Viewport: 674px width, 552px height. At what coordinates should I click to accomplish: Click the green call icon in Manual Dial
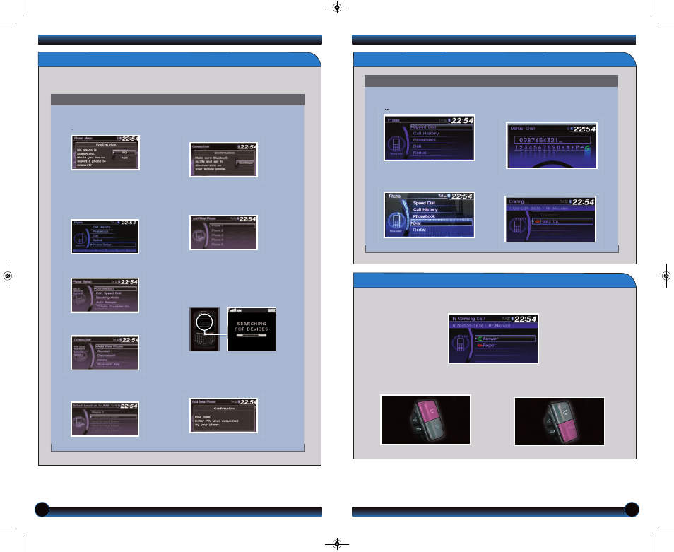pos(587,148)
